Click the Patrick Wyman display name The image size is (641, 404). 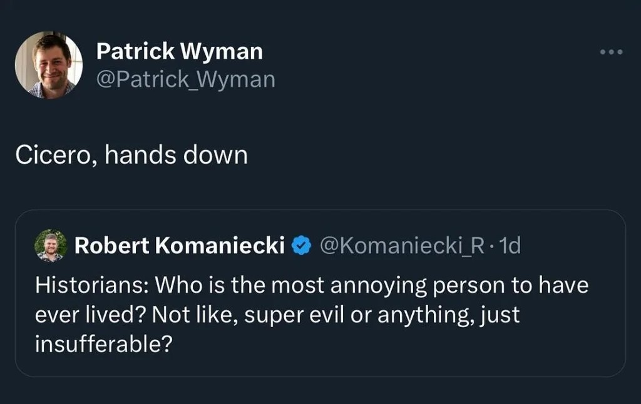(x=179, y=52)
